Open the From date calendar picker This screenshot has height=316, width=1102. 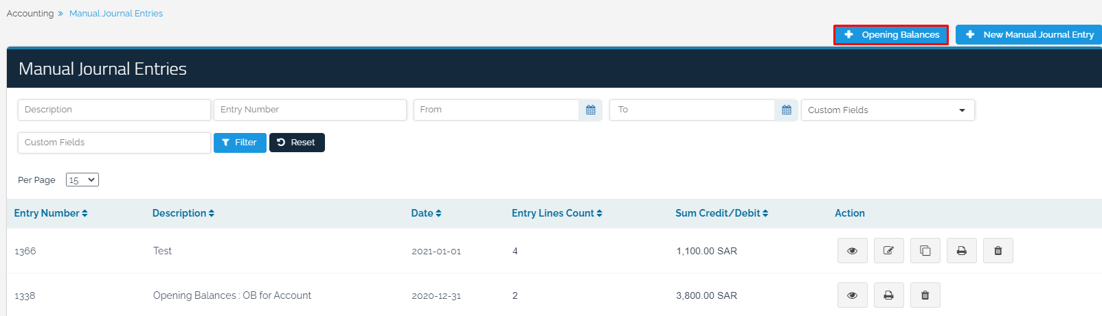590,110
